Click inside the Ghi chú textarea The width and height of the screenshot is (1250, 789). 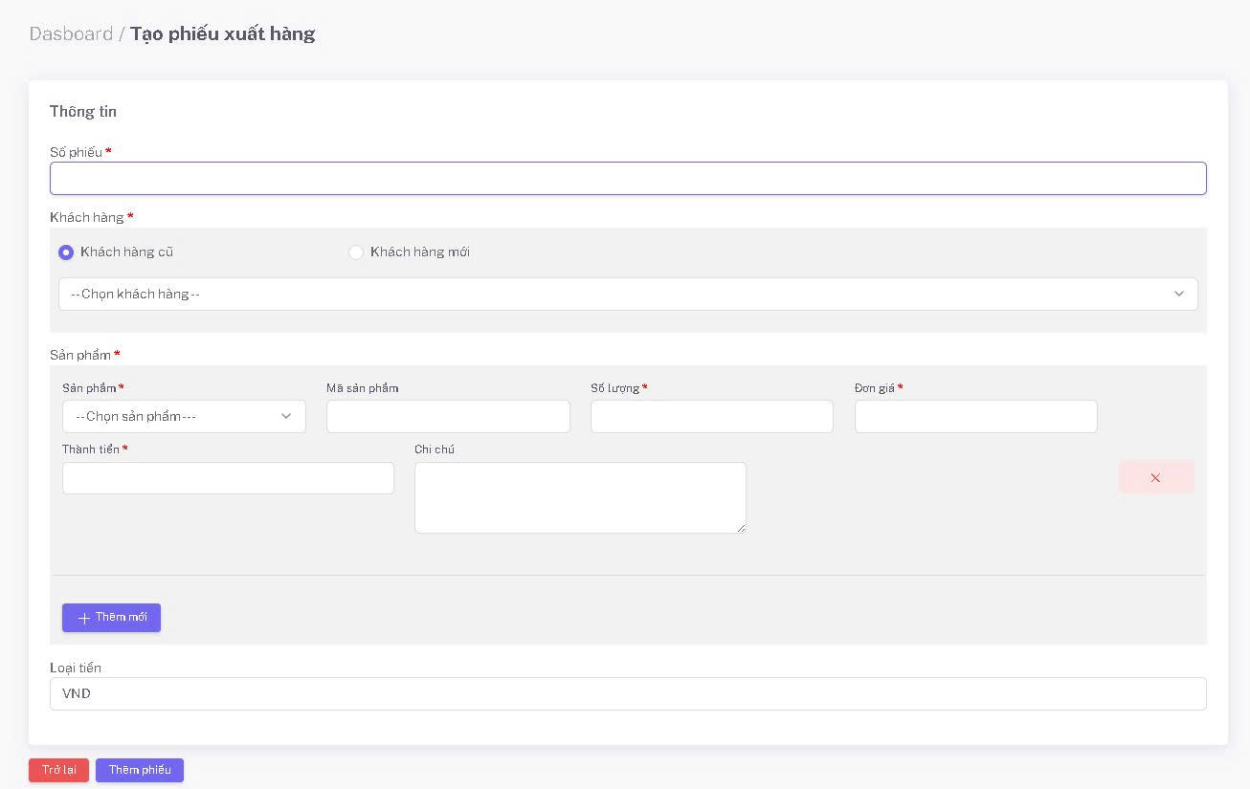[x=579, y=497]
